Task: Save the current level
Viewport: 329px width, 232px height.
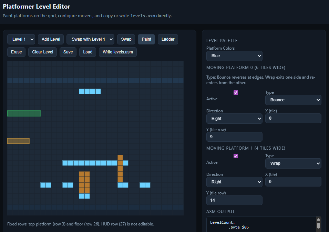Action: click(x=68, y=52)
